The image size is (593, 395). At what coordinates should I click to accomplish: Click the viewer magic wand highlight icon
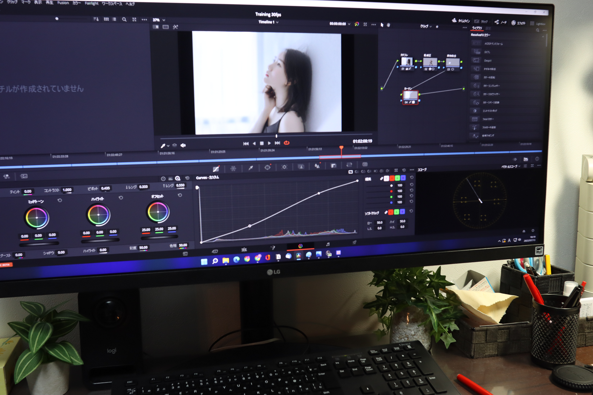pos(176,27)
